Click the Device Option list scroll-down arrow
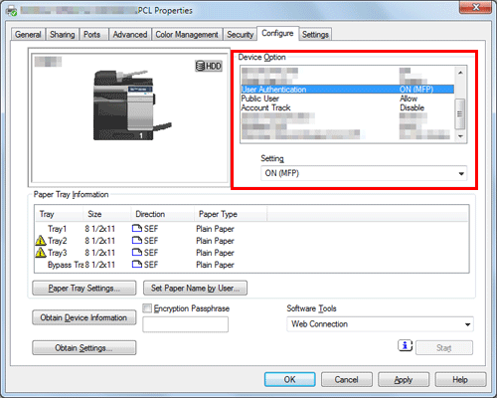Screen dimensions: 497x398 pos(460,136)
